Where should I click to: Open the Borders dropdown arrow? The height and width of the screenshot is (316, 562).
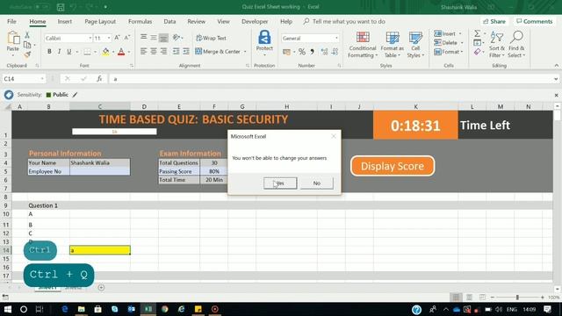click(96, 52)
